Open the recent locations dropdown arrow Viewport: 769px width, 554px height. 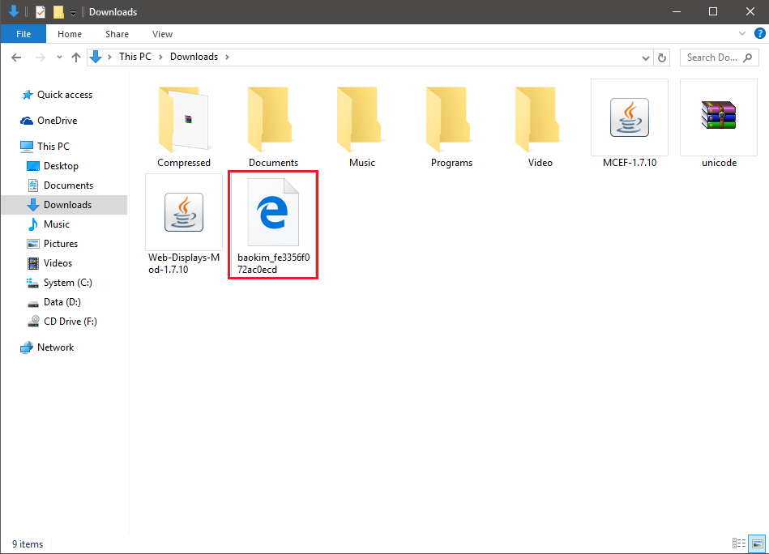click(59, 58)
